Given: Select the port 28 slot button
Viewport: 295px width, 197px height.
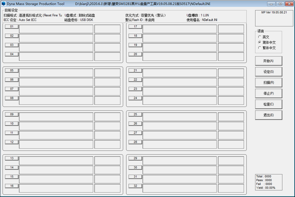Looking at the screenshot, I should pos(135,142).
